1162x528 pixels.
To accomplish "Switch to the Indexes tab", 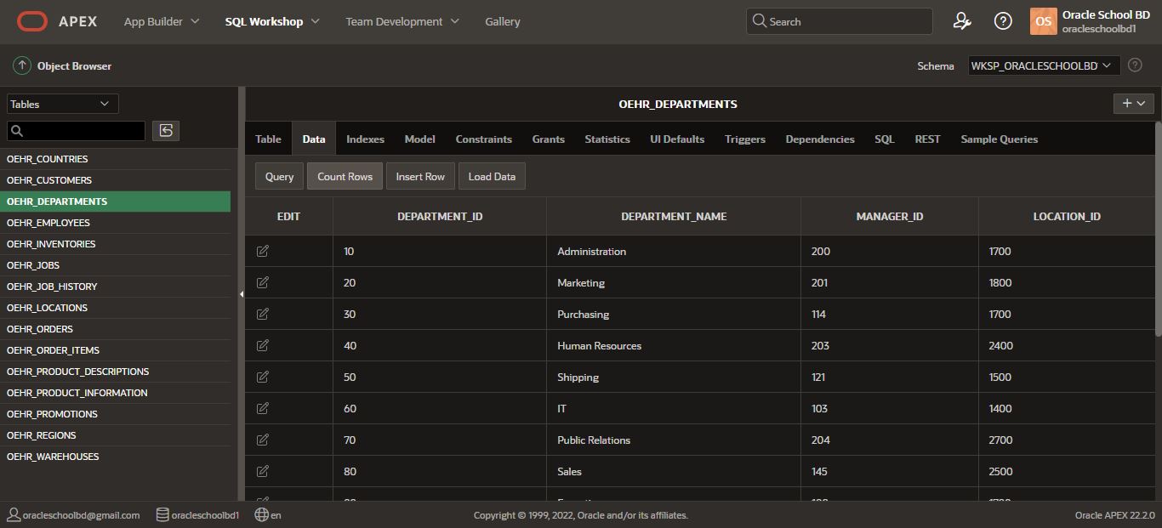I will pos(365,139).
